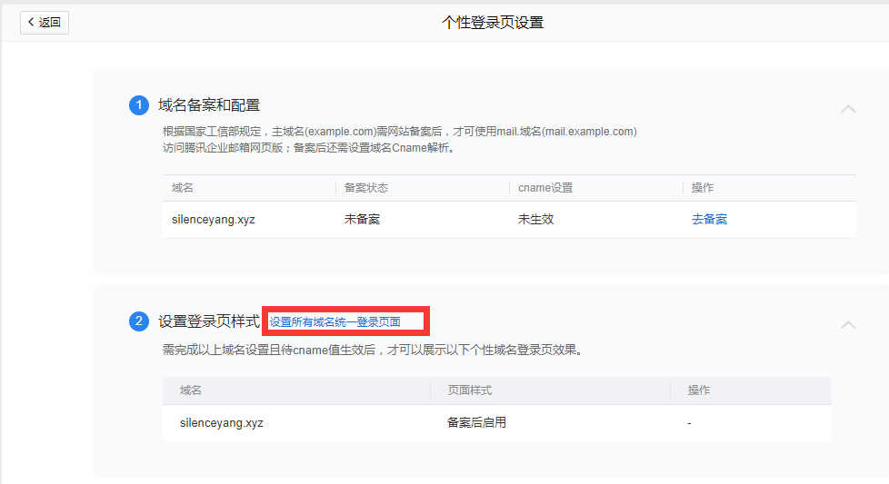Click the 域名 header in the first table
Image resolution: width=889 pixels, height=484 pixels.
tap(183, 188)
